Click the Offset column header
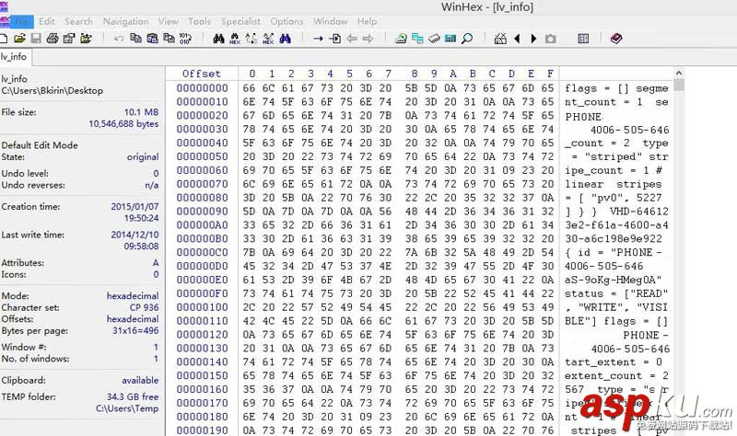The height and width of the screenshot is (436, 737). pos(202,74)
